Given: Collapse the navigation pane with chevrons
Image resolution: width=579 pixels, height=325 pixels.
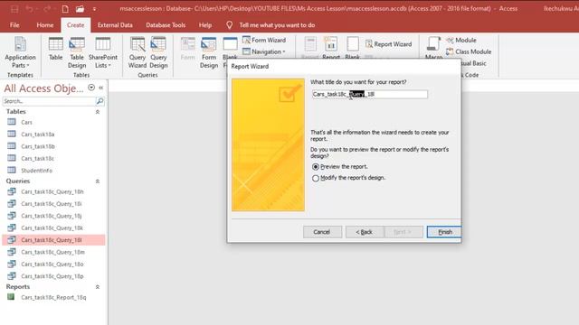Looking at the screenshot, I should 100,88.
